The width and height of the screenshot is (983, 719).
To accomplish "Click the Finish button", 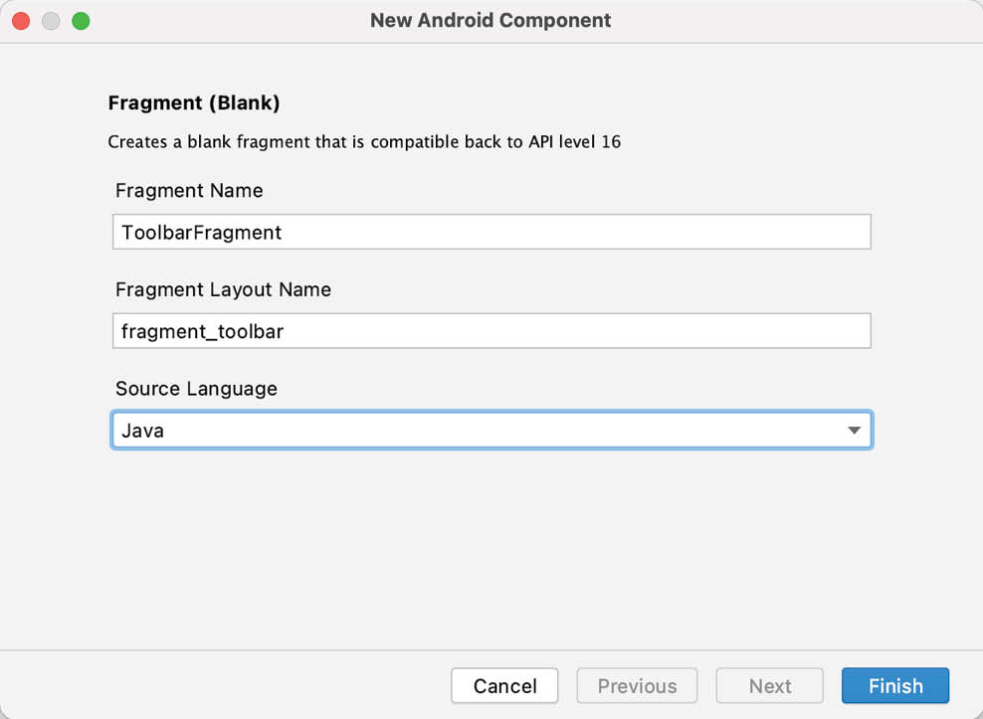I will pos(895,686).
